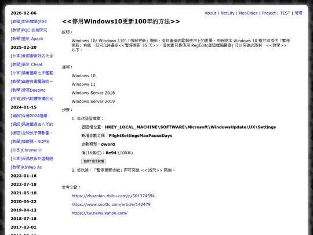Expand the 2019-04-12 date group
The height and width of the screenshot is (235, 313).
click(x=24, y=210)
